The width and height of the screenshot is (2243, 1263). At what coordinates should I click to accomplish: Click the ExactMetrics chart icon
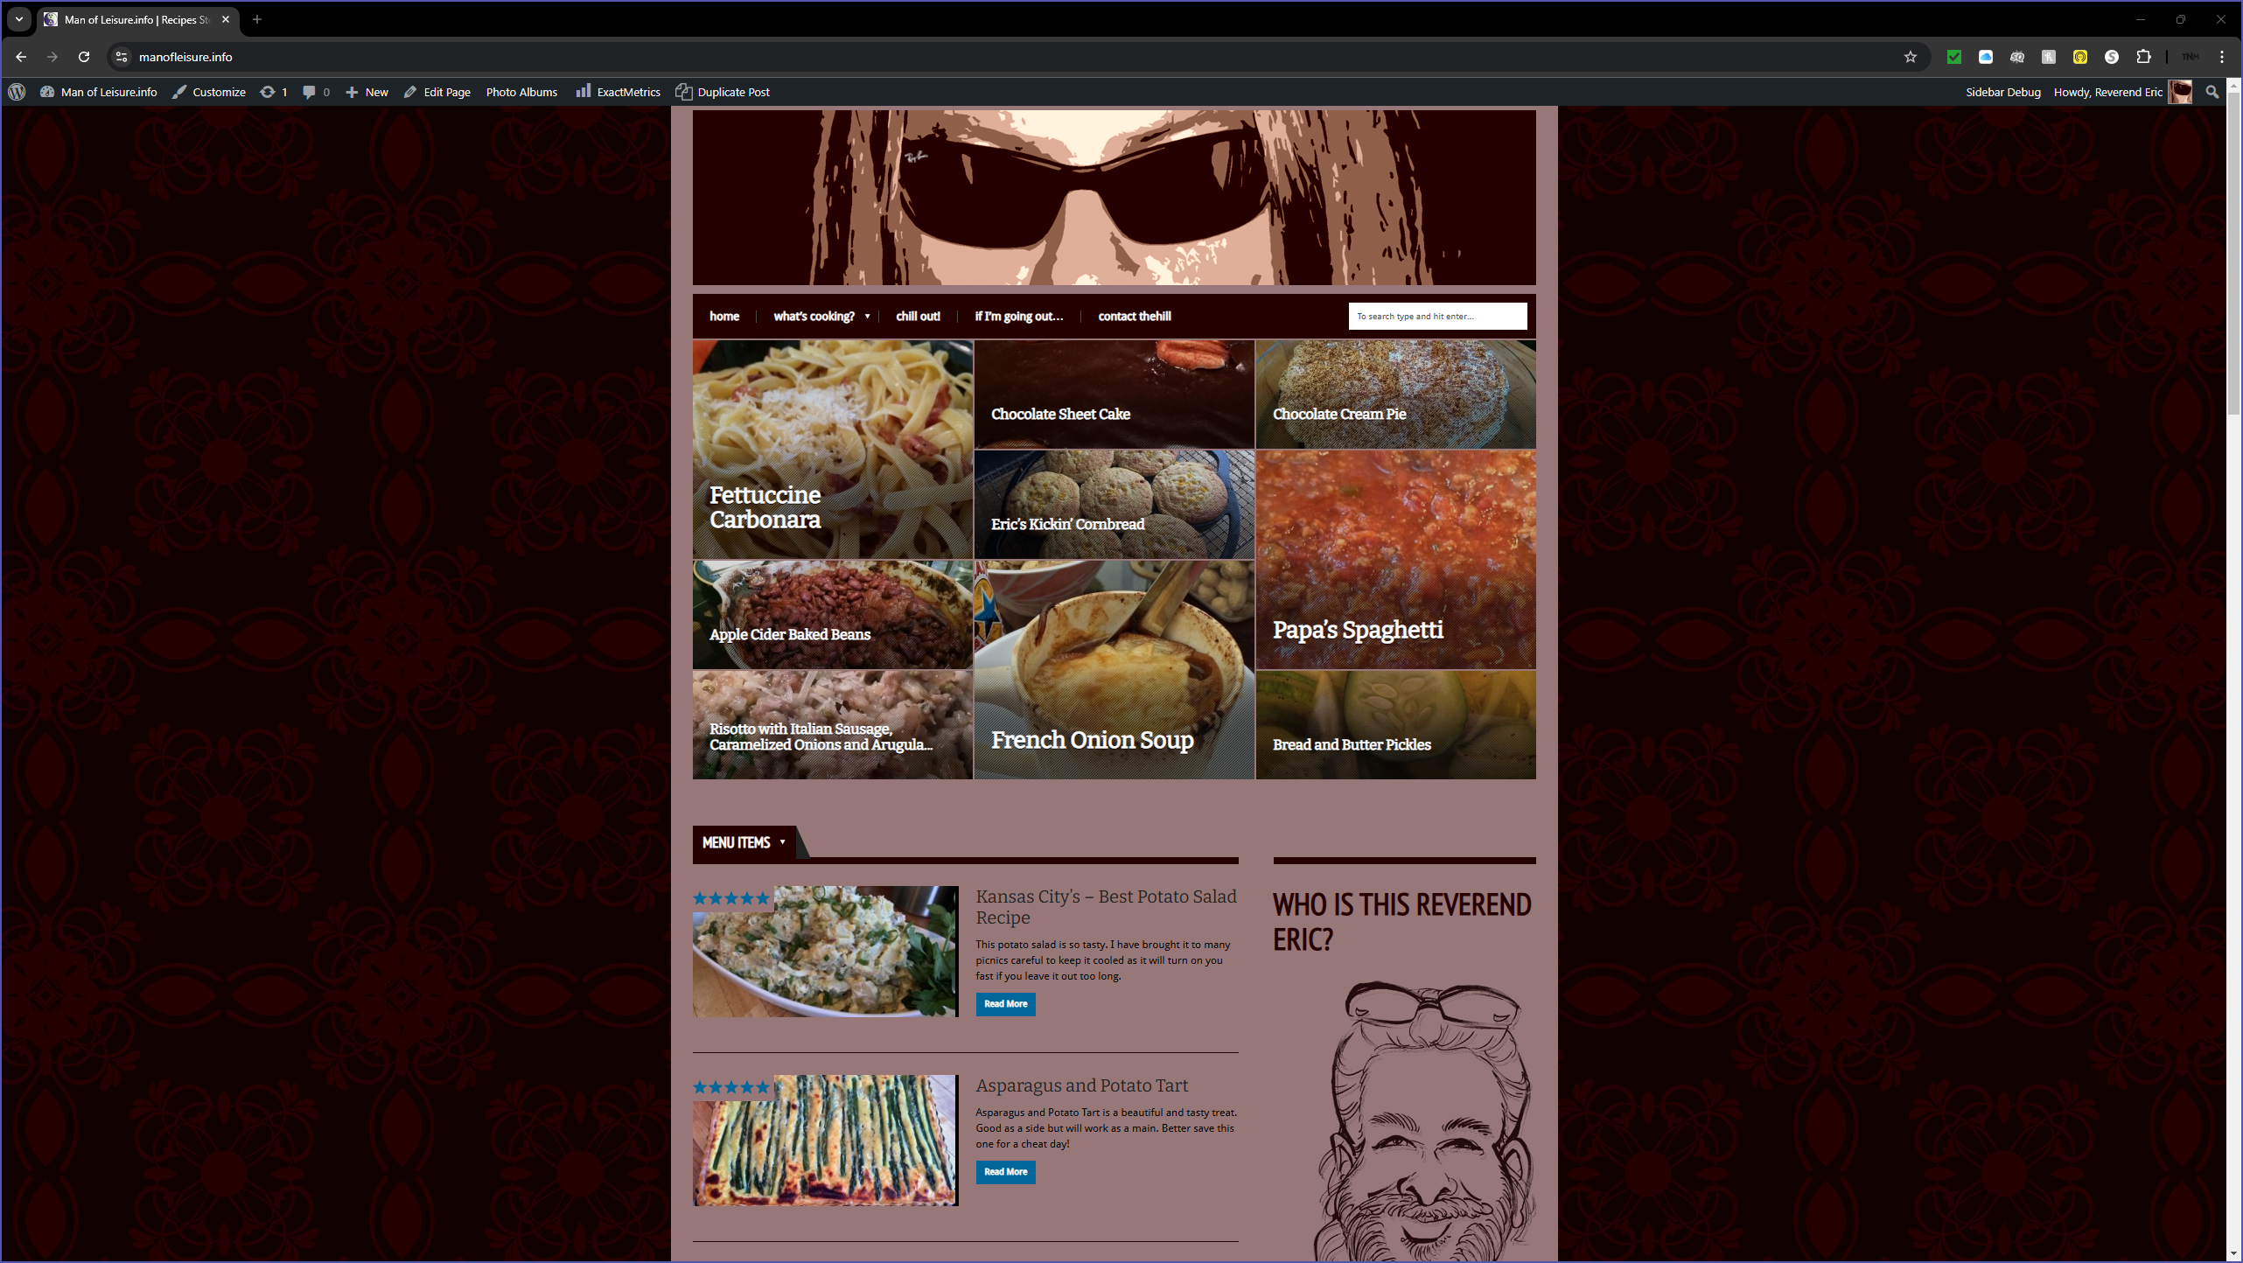point(583,91)
